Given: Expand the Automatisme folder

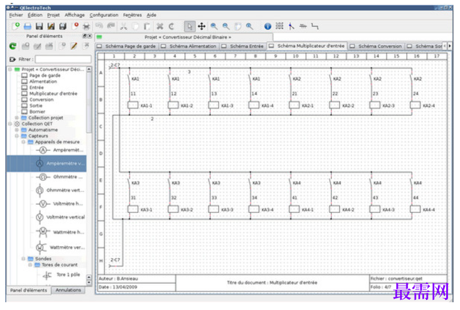Looking at the screenshot, I should [17, 130].
